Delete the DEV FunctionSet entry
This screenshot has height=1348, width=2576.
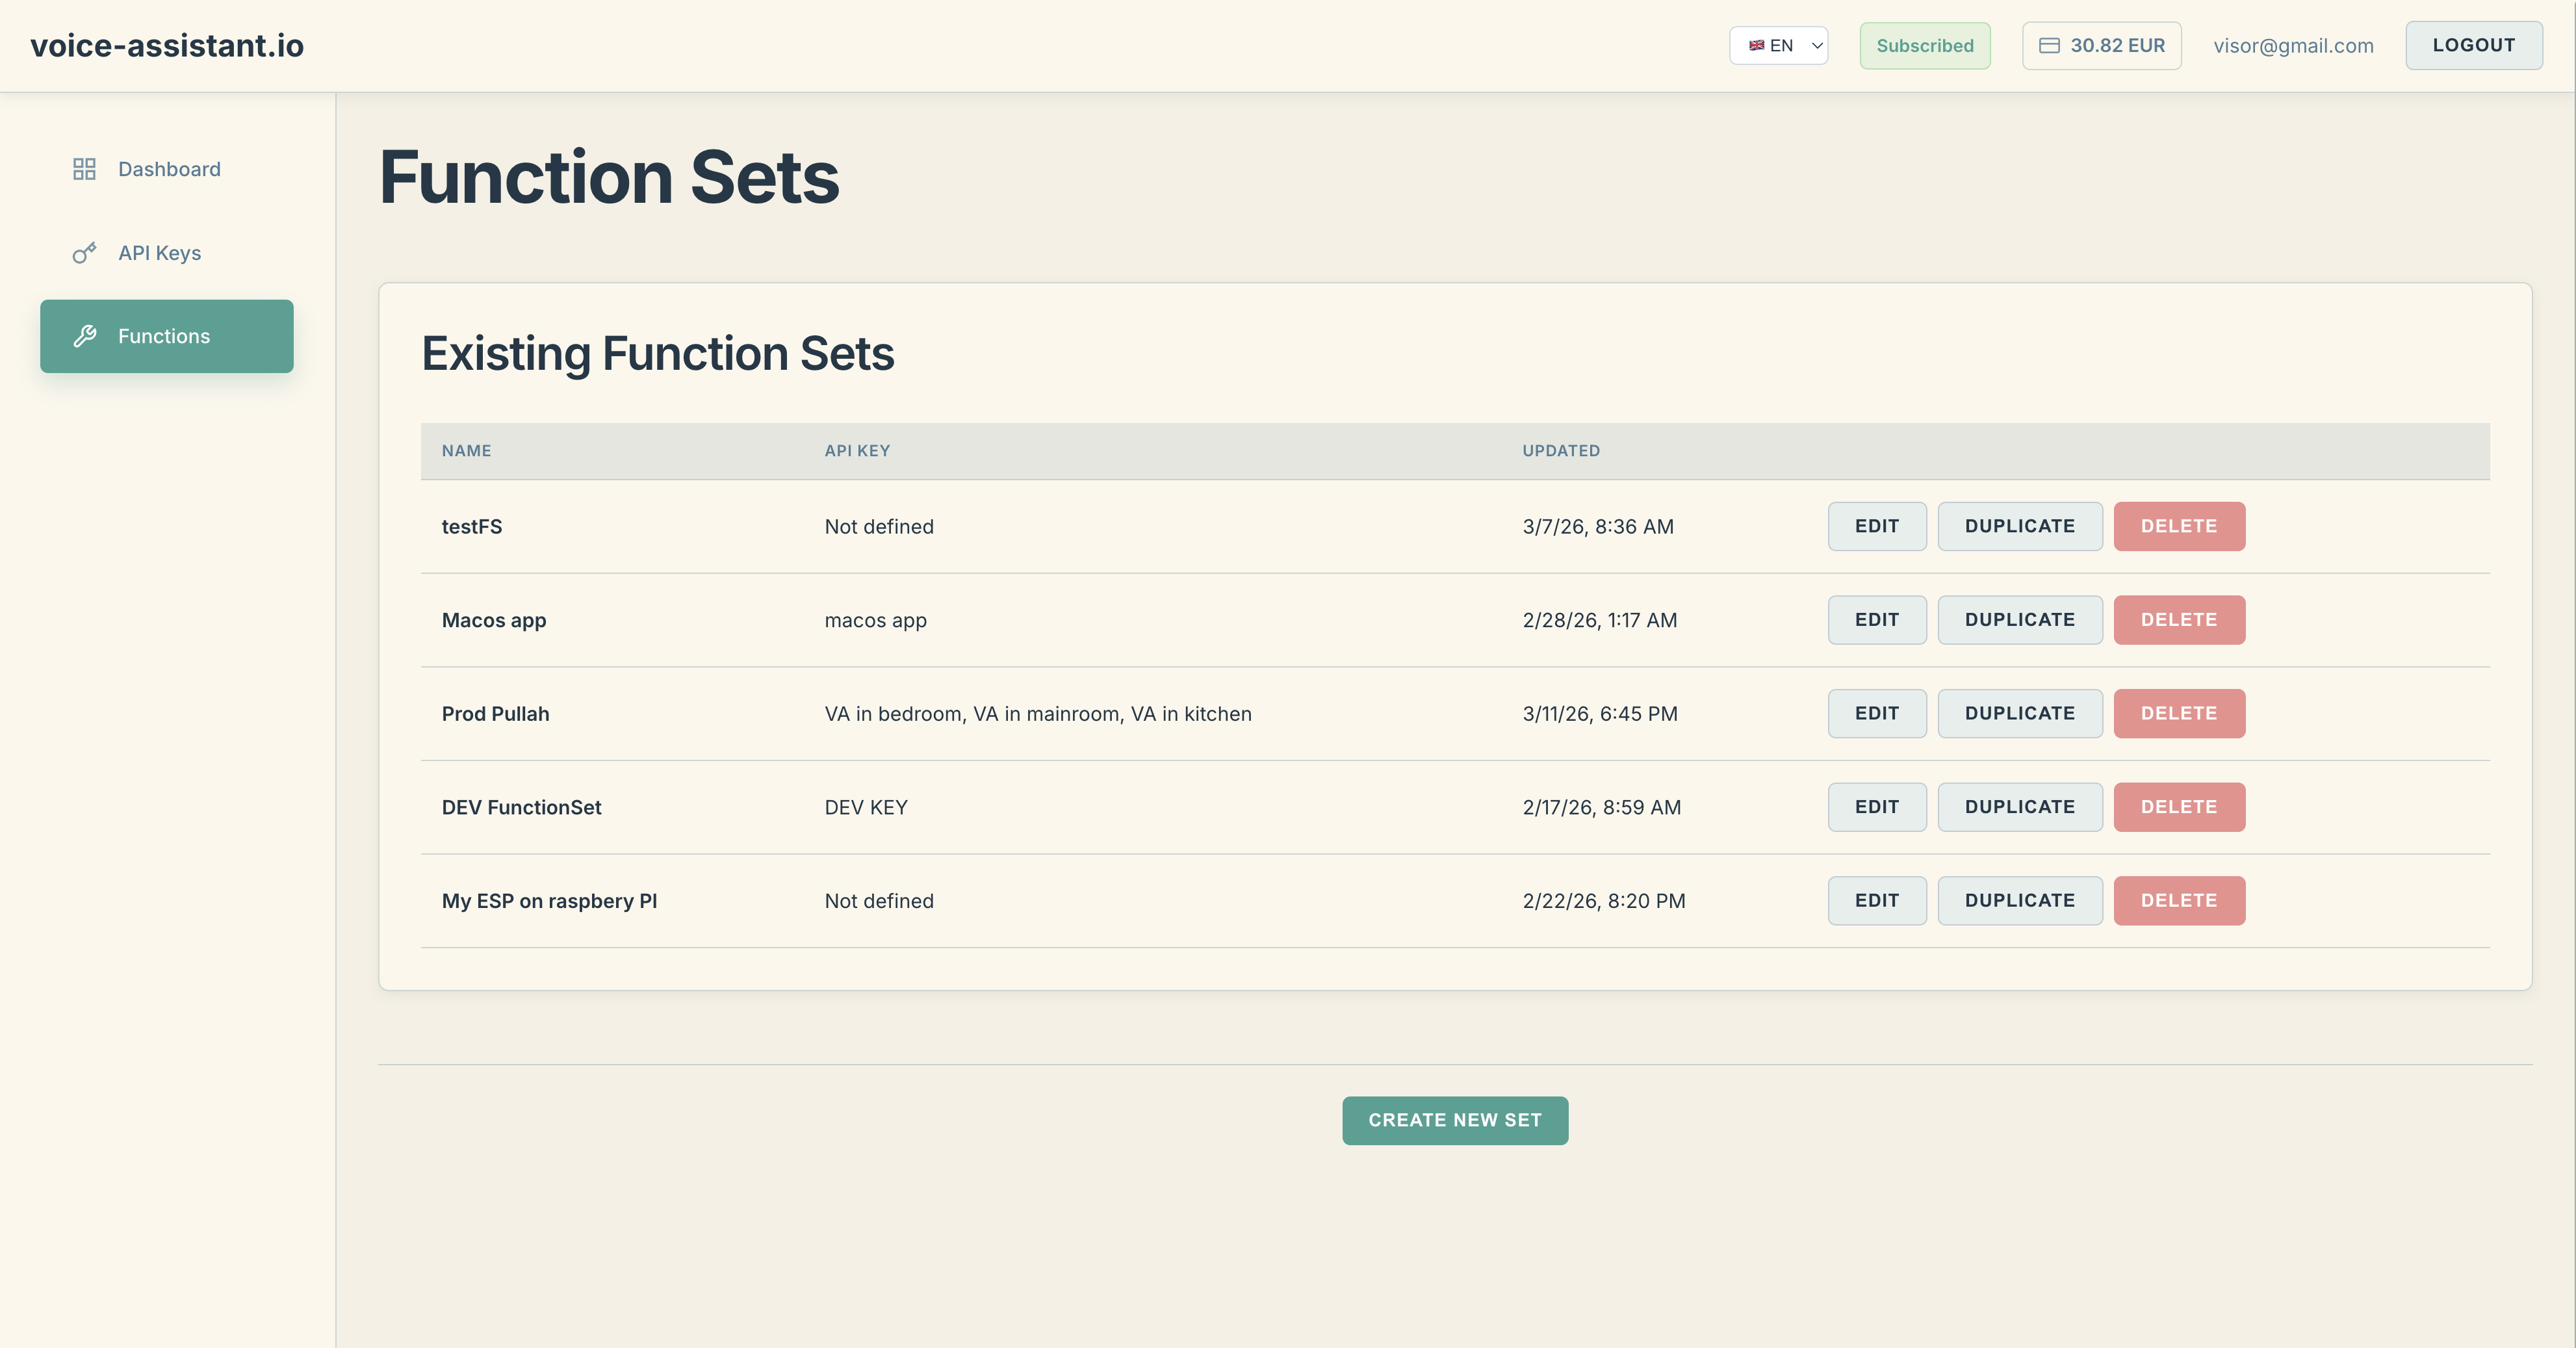(x=2178, y=807)
